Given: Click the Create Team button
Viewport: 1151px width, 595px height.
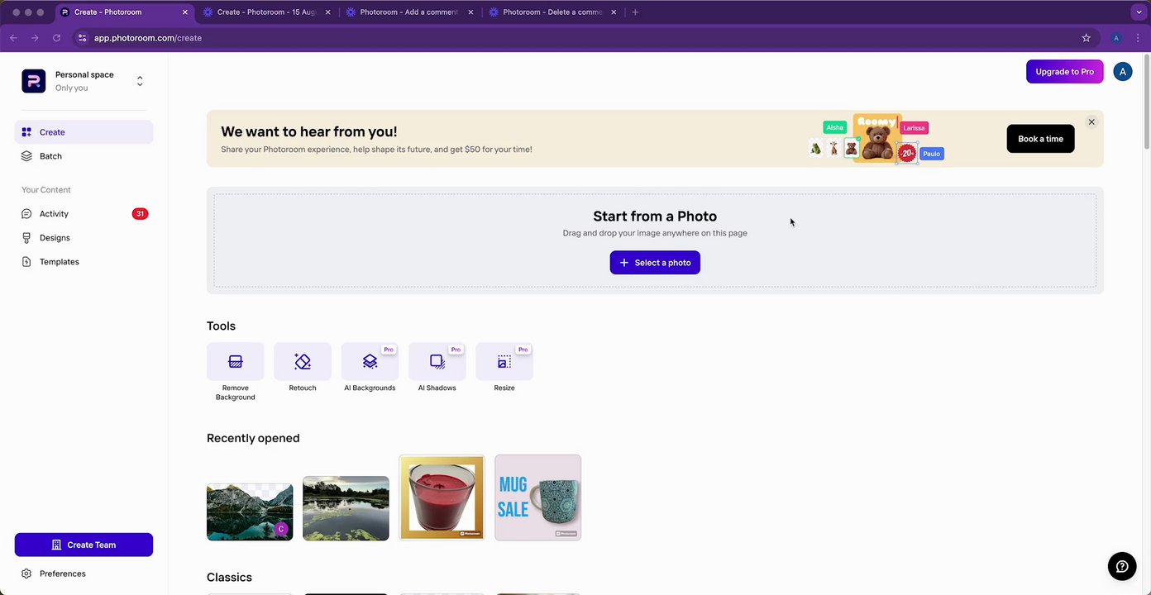Looking at the screenshot, I should point(84,545).
